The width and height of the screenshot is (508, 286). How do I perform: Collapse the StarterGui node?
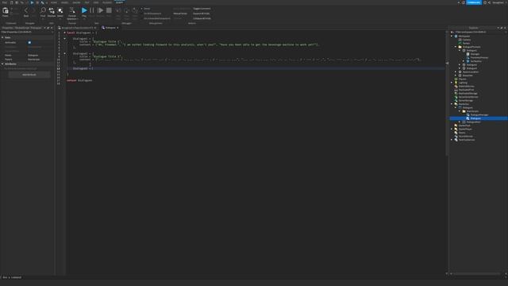click(452, 104)
